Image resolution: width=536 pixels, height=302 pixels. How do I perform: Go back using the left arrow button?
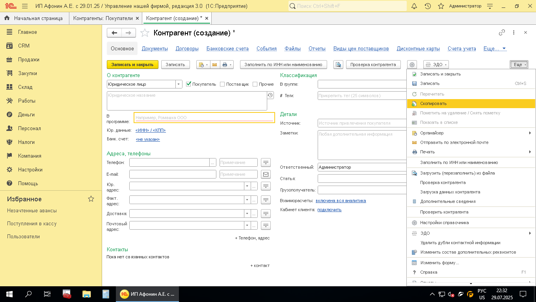[x=114, y=33]
